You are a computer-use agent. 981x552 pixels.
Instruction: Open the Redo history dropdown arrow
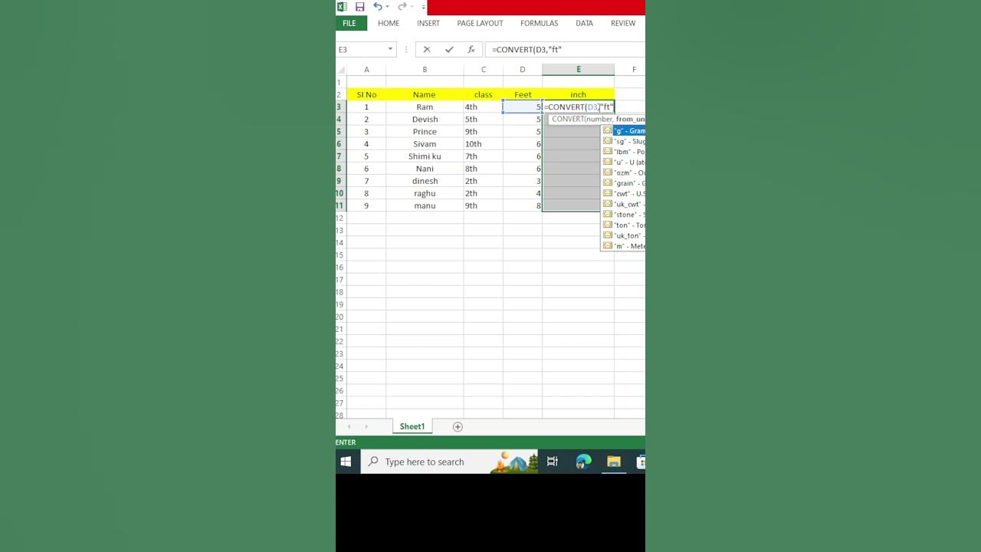click(412, 7)
